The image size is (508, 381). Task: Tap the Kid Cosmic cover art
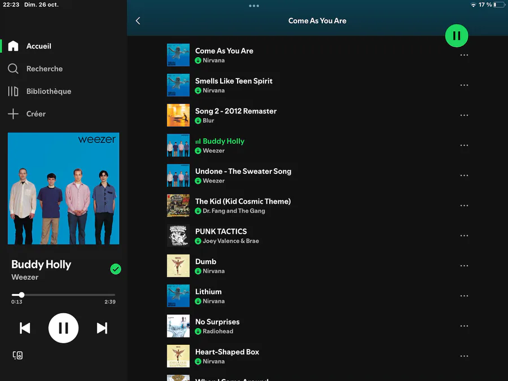click(x=178, y=205)
